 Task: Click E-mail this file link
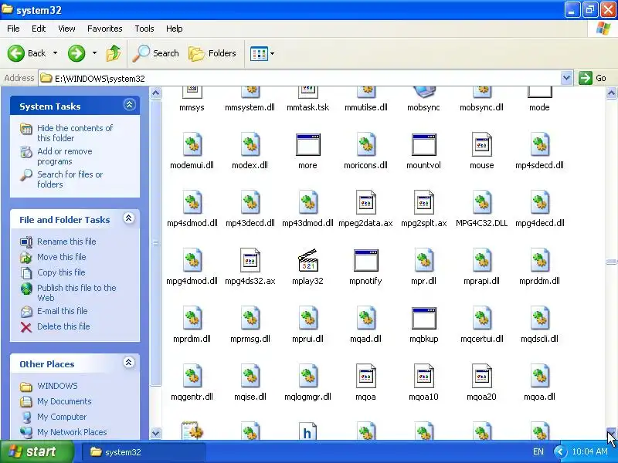click(63, 311)
